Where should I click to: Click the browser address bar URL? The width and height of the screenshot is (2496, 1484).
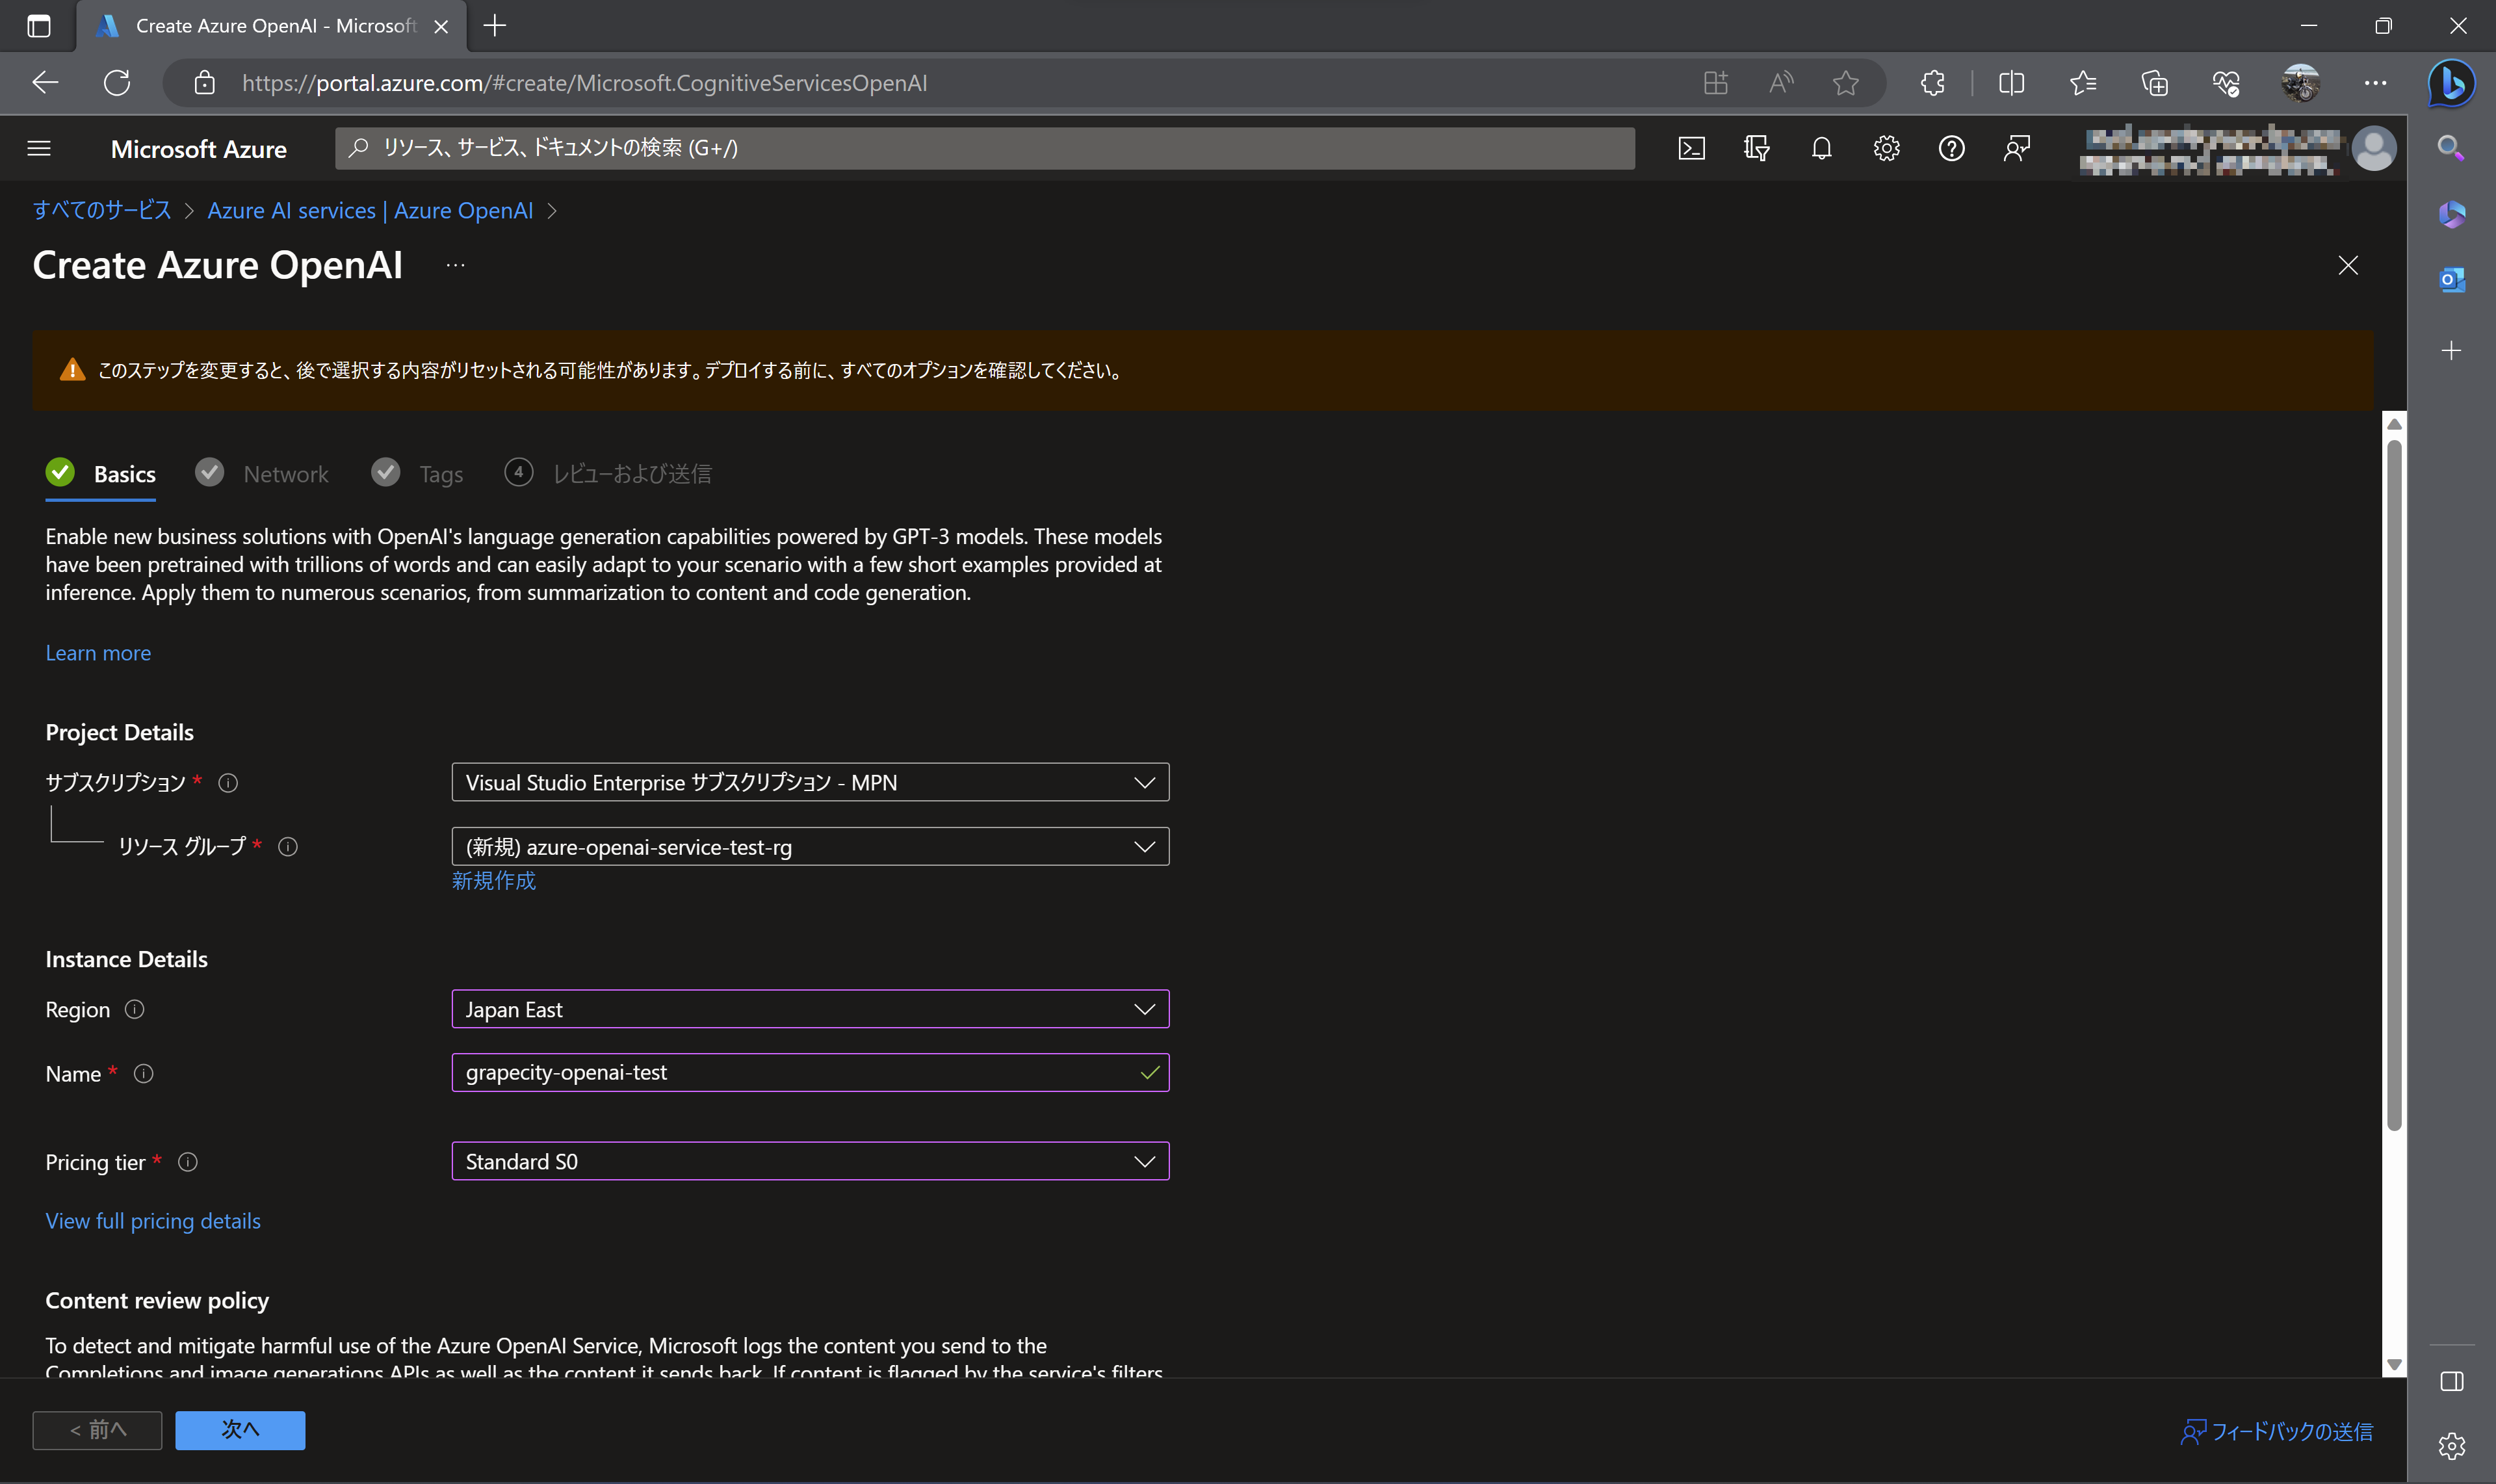585,83
